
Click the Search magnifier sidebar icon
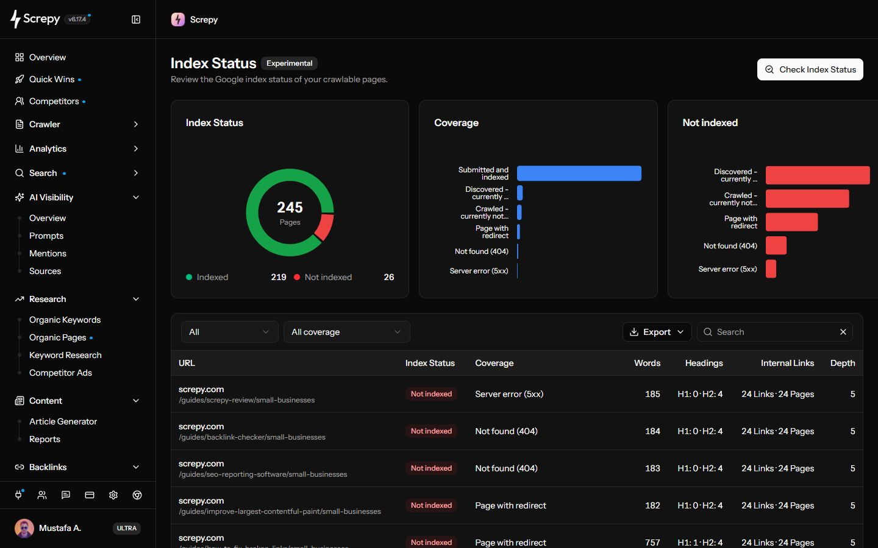[x=20, y=173]
